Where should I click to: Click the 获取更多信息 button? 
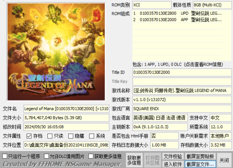(134, 160)
